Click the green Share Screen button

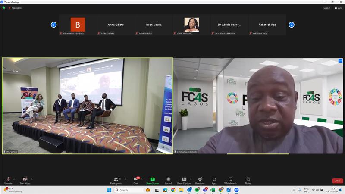point(152,181)
